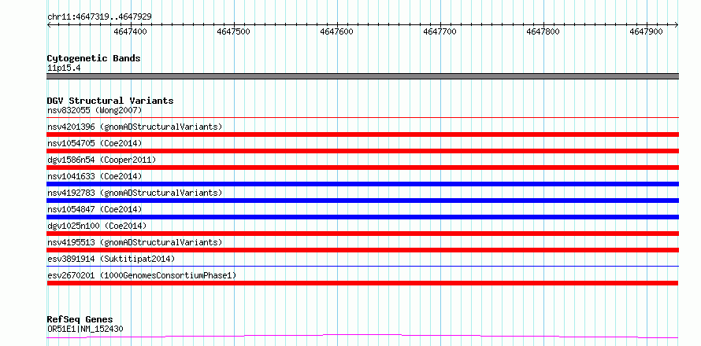Select the dgv1025n100 (Coe2014) label
The height and width of the screenshot is (346, 701).
click(x=97, y=226)
